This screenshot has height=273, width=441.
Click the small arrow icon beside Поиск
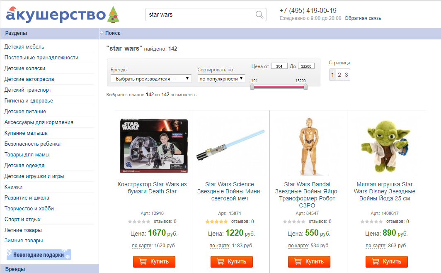102,33
